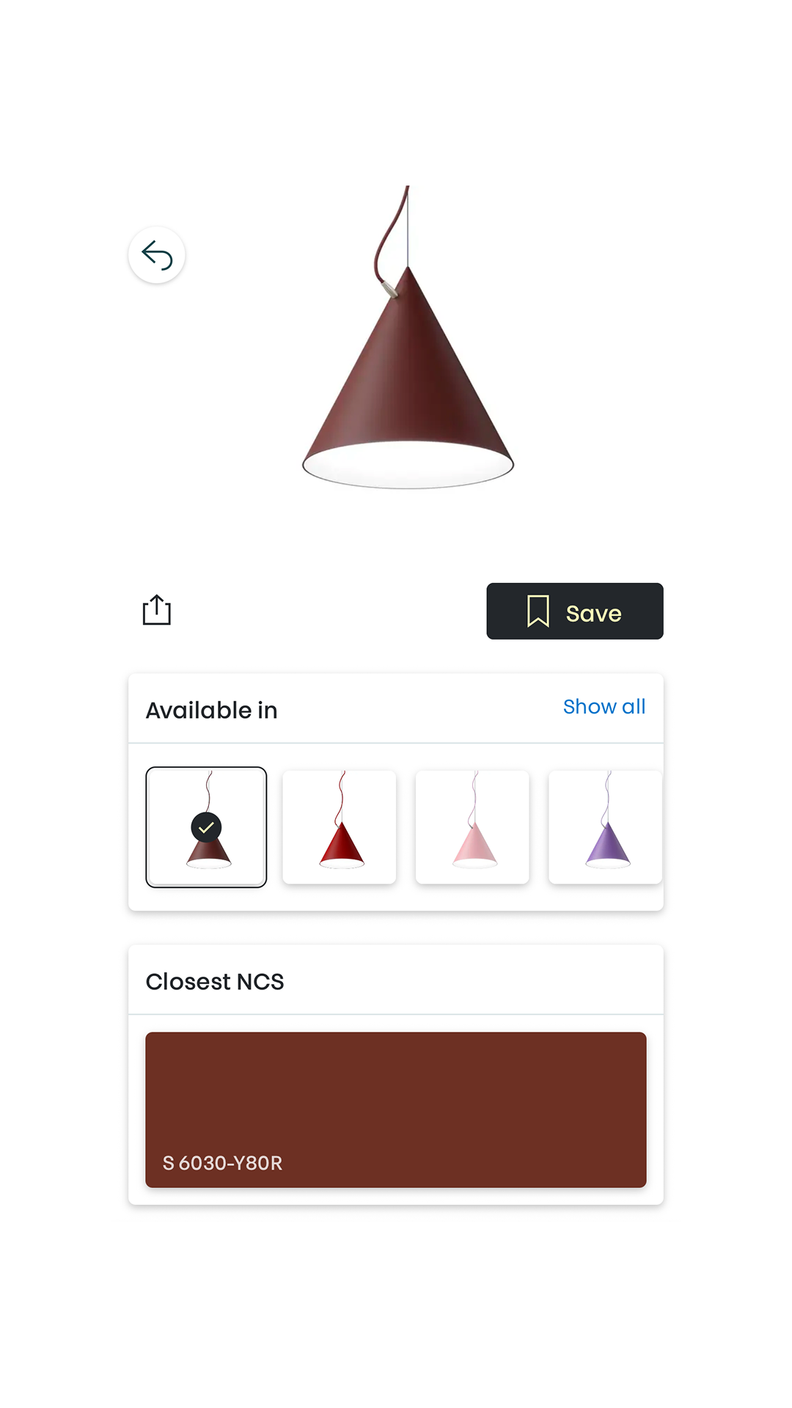Click the bookmark icon in Save

[538, 611]
